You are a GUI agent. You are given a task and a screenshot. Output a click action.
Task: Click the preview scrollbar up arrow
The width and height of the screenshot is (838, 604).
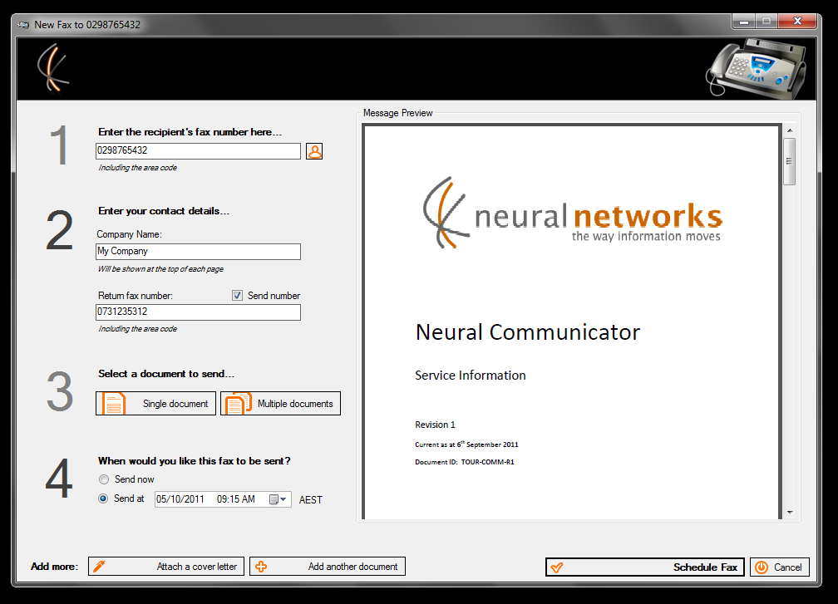[790, 131]
